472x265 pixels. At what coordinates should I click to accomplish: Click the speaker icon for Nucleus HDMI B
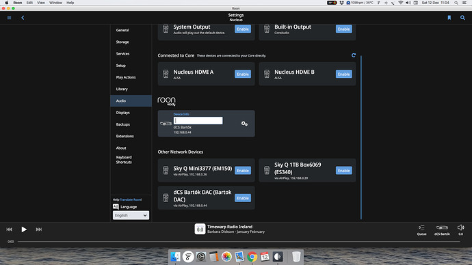(x=267, y=74)
